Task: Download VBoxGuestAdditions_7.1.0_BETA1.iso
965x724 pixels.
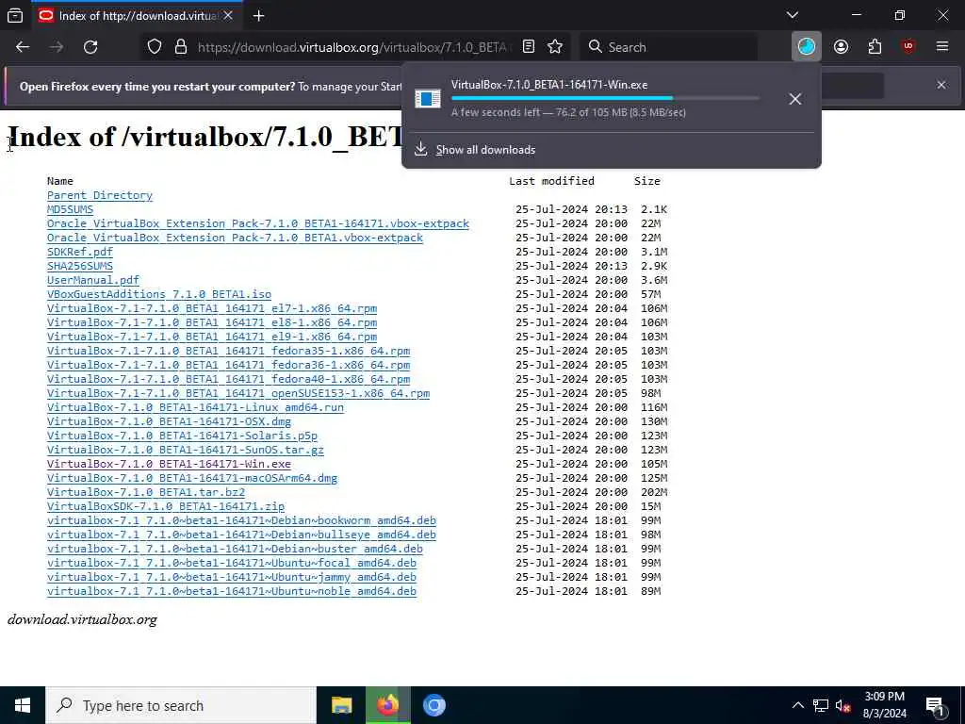Action: click(158, 294)
